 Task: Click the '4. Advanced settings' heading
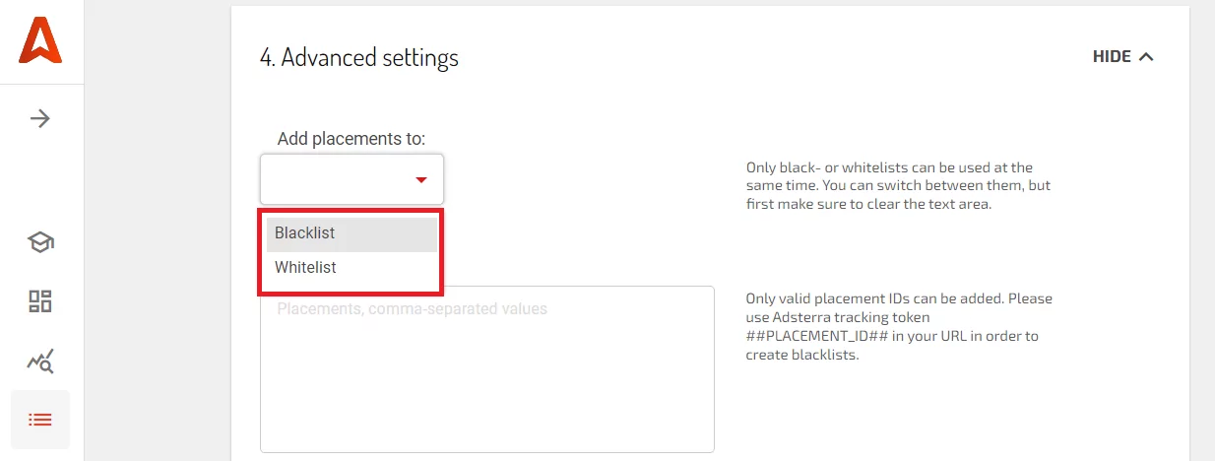pyautogui.click(x=359, y=57)
